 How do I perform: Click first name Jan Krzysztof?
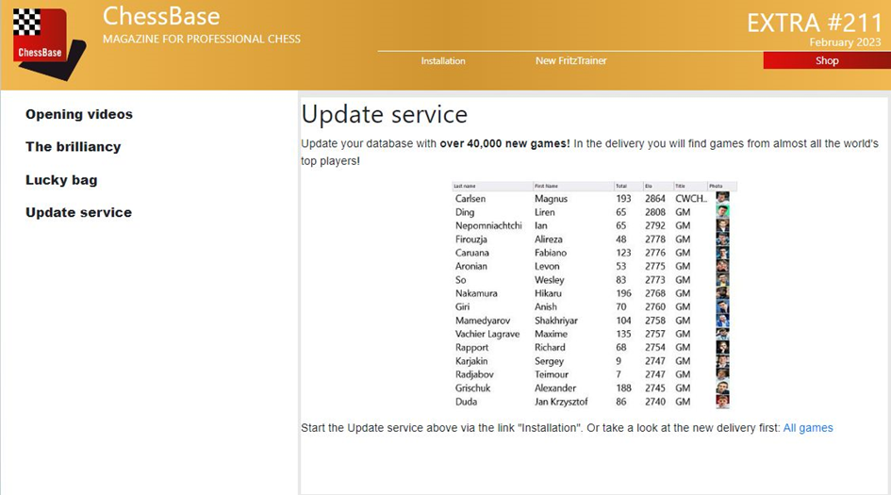coord(561,402)
